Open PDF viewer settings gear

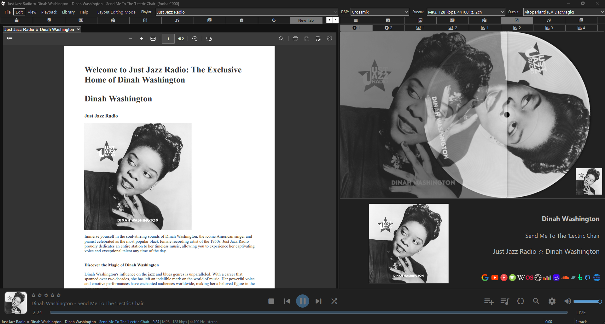329,38
